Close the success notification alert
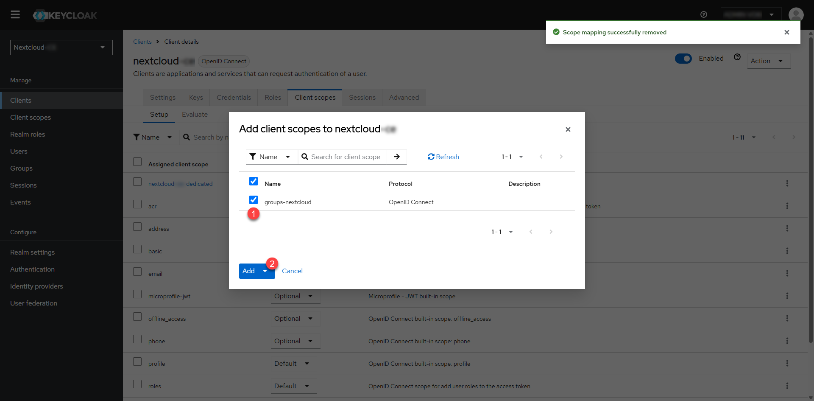This screenshot has width=814, height=401. pyautogui.click(x=787, y=32)
